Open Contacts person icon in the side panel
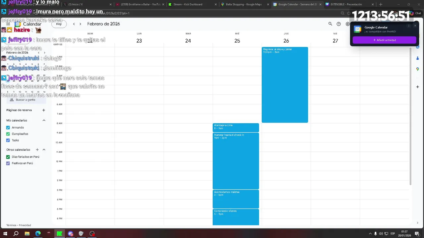Screen dimensions: 424x238 (x=417, y=58)
